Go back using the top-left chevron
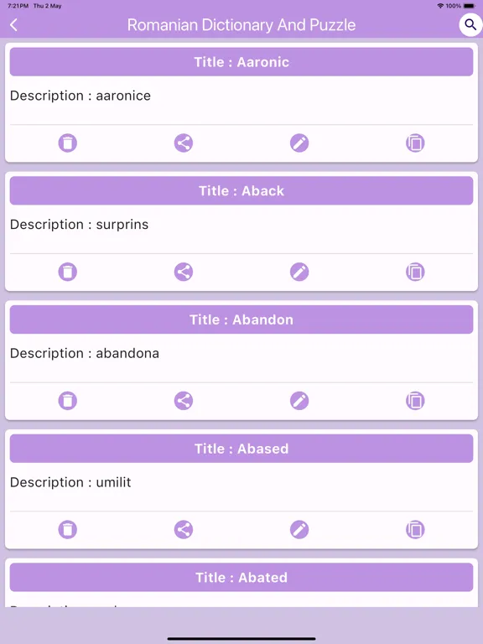483x644 pixels. click(13, 25)
